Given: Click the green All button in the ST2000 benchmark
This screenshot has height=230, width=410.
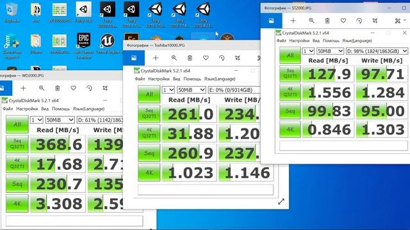Looking at the screenshot, I should (x=290, y=56).
